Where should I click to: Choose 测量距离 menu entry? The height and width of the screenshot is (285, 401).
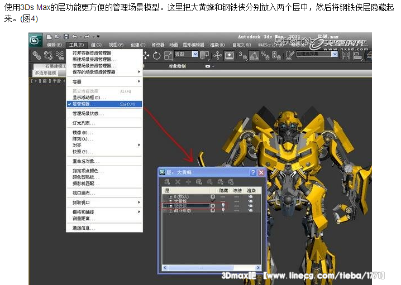click(x=104, y=218)
